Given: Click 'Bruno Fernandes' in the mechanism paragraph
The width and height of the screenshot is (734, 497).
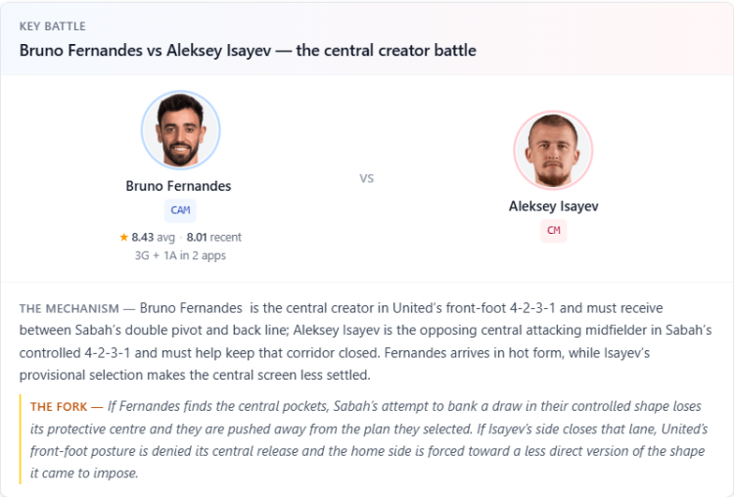Looking at the screenshot, I should [191, 308].
